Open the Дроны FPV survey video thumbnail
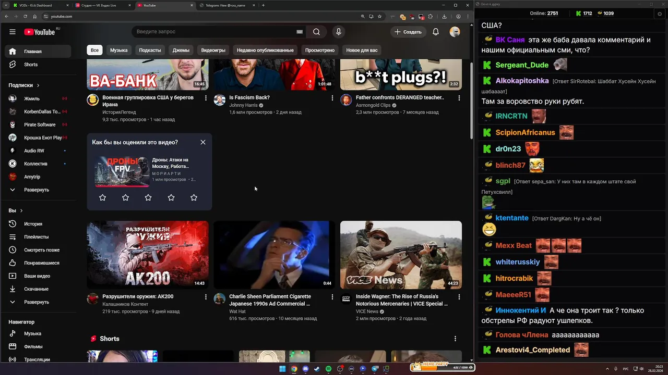Image resolution: width=668 pixels, height=375 pixels. pyautogui.click(x=122, y=171)
